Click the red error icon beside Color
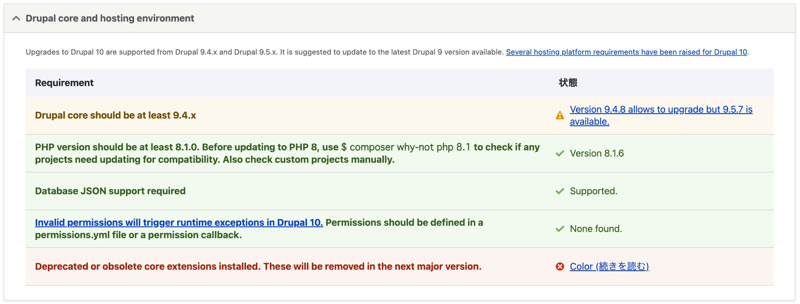This screenshot has width=800, height=304. [x=560, y=267]
